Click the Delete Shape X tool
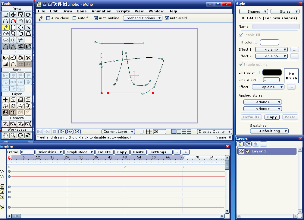The height and width of the screenshot is (220, 304). click(x=28, y=58)
